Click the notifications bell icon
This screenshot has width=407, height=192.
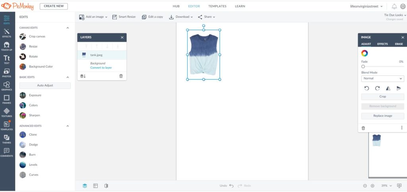point(394,6)
